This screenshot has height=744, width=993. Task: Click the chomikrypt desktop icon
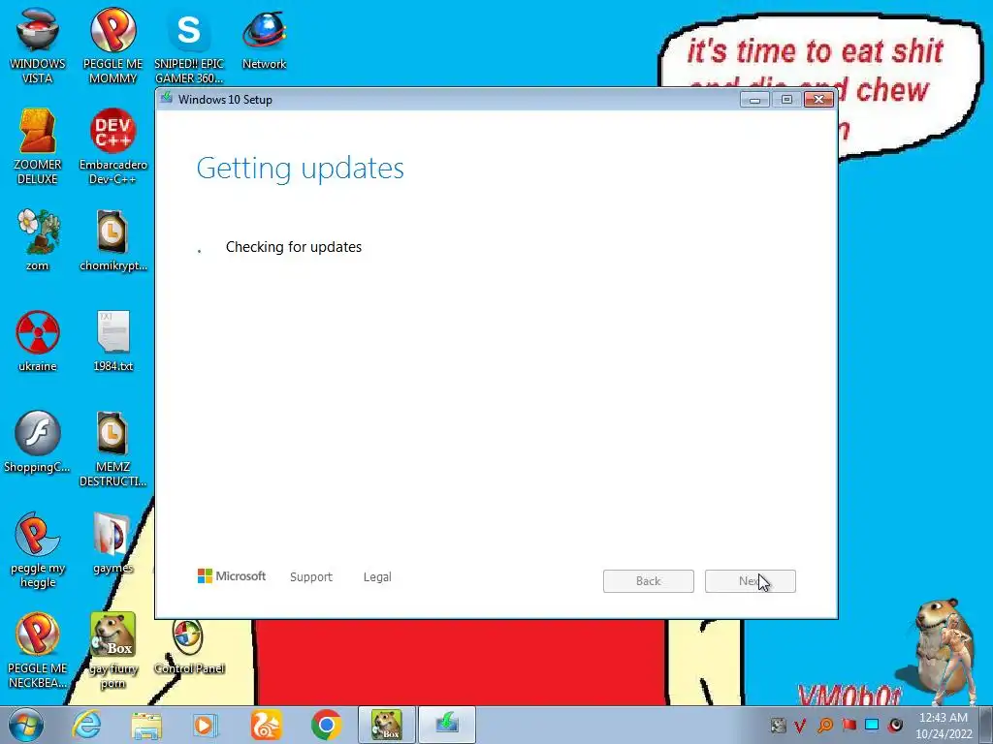point(112,240)
